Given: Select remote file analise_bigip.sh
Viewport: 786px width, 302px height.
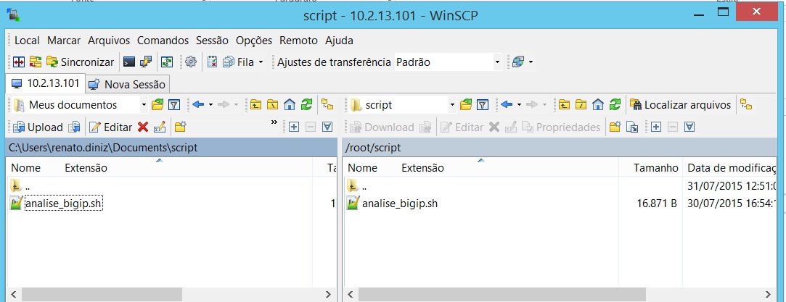Looking at the screenshot, I should point(399,204).
